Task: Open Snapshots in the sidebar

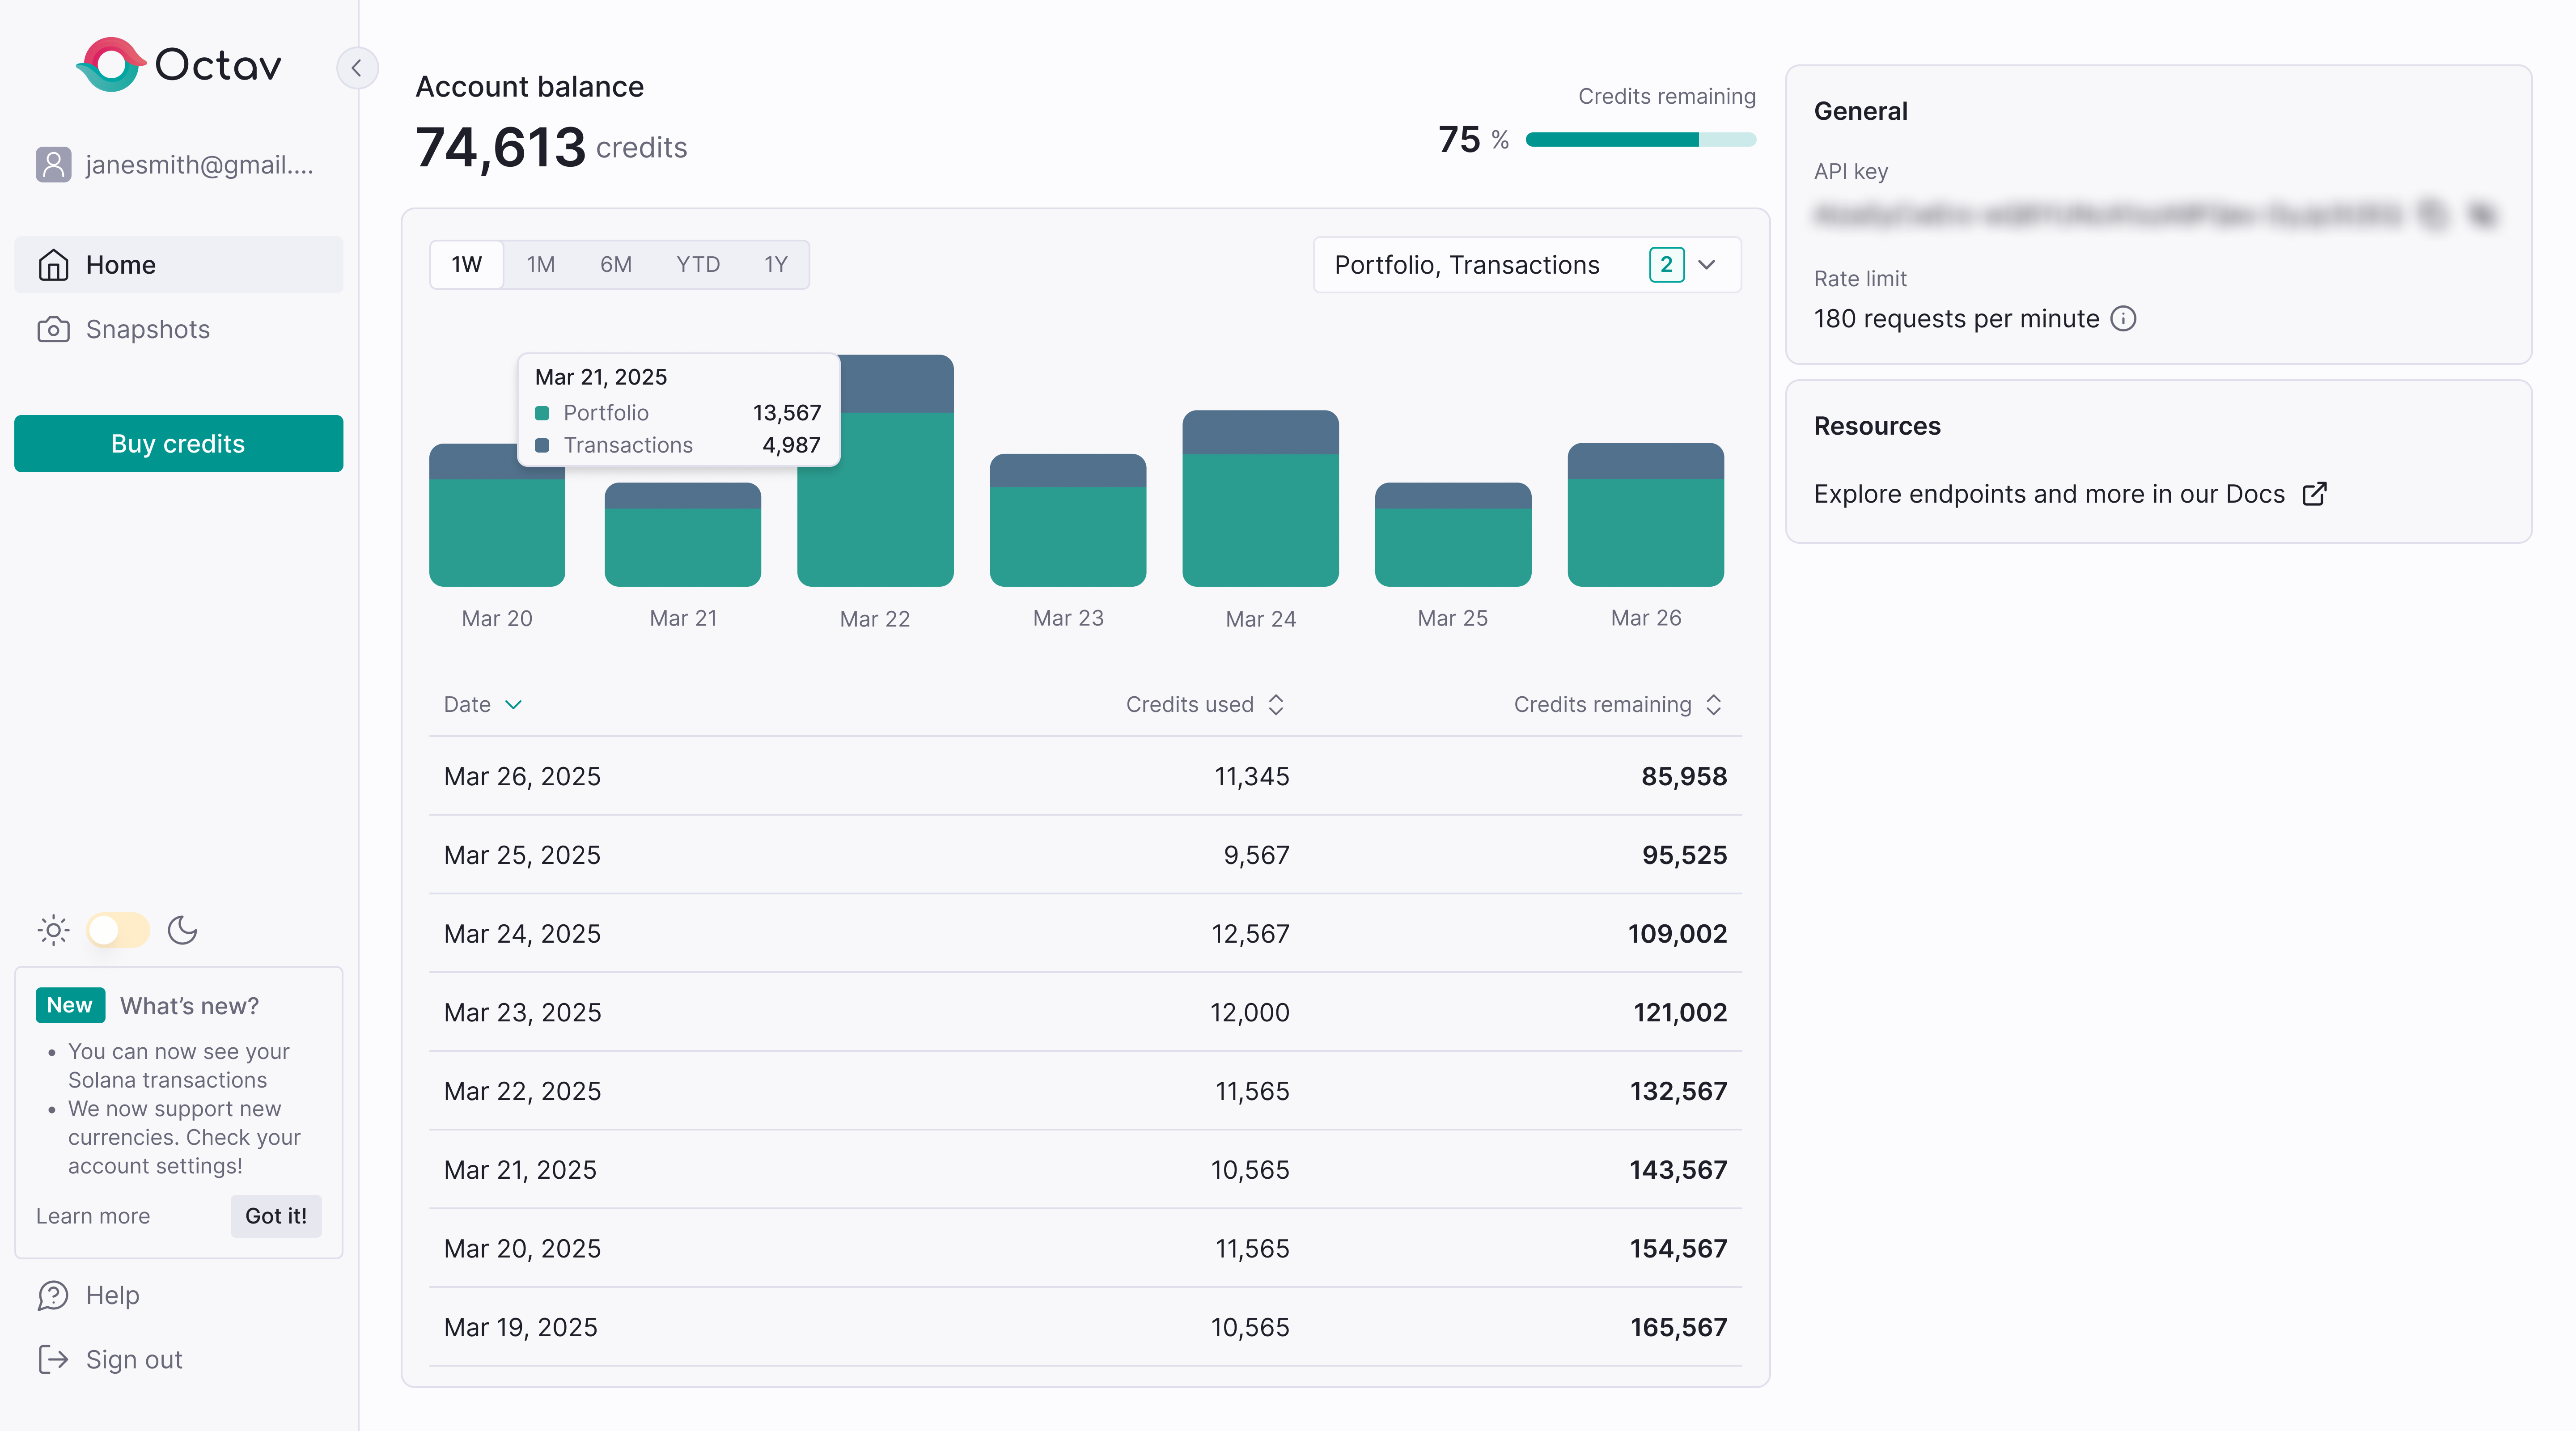Action: point(148,329)
